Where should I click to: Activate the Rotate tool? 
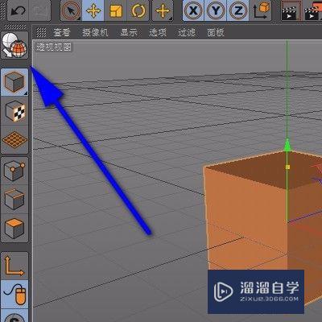tap(138, 10)
